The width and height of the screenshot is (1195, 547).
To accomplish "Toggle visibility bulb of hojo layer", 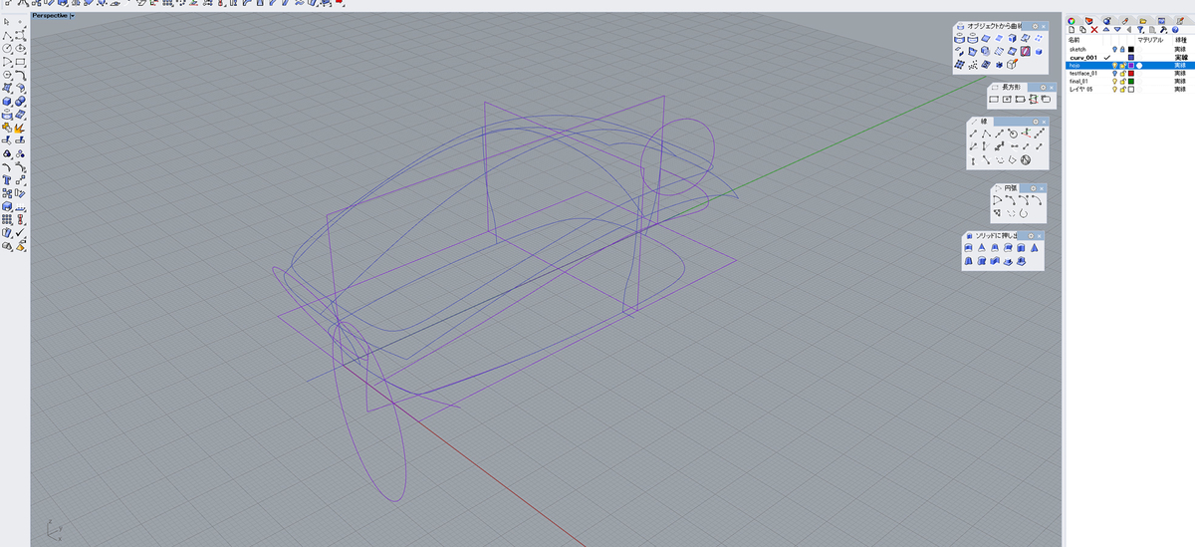I will (x=1114, y=66).
